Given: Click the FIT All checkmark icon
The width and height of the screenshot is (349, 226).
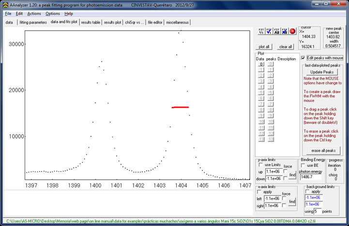Looking at the screenshot, I should (284, 32).
